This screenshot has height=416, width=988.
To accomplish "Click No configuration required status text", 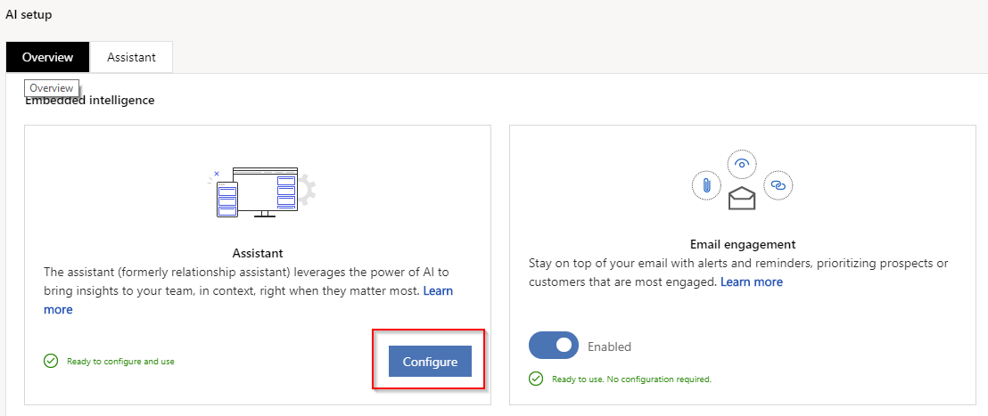I will (x=660, y=379).
